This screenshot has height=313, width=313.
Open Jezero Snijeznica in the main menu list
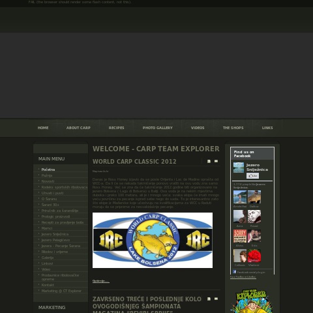click(x=55, y=234)
